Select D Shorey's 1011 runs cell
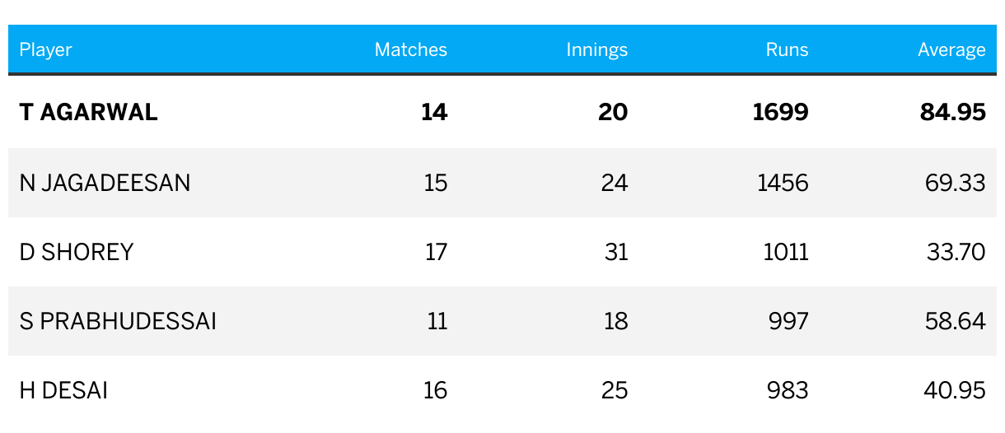This screenshot has height=433, width=1005. pyautogui.click(x=787, y=251)
